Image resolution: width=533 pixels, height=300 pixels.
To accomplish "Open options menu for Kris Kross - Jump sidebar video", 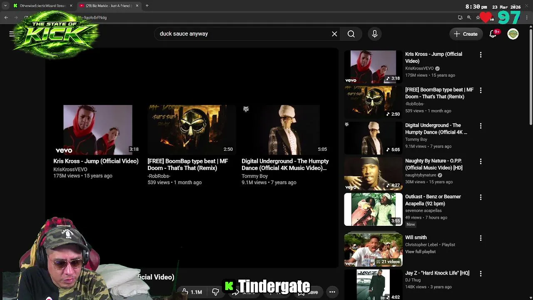I will [x=481, y=55].
